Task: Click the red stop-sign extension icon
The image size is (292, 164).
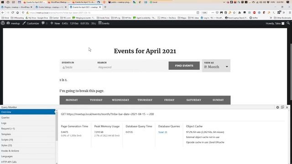Action: (255, 13)
